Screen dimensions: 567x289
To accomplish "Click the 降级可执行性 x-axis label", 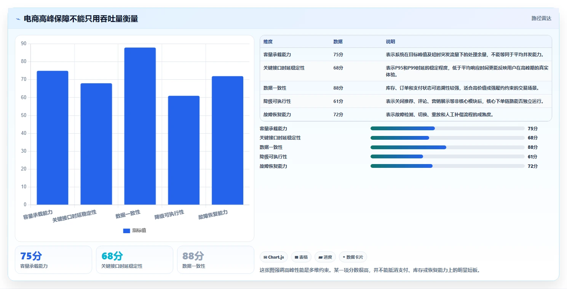I will point(169,215).
